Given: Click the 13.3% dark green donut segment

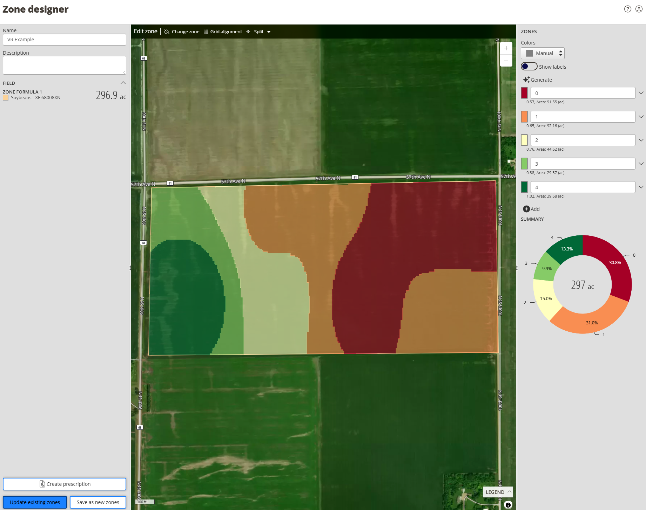Looking at the screenshot, I should tap(566, 249).
